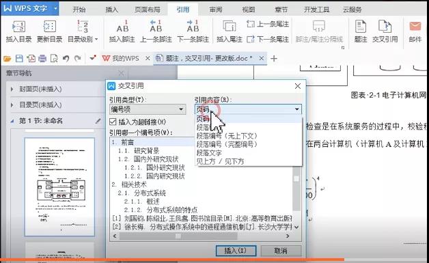The image size is (429, 263).
Task: Open the WPS 文字 application menu
Action: pos(29,8)
